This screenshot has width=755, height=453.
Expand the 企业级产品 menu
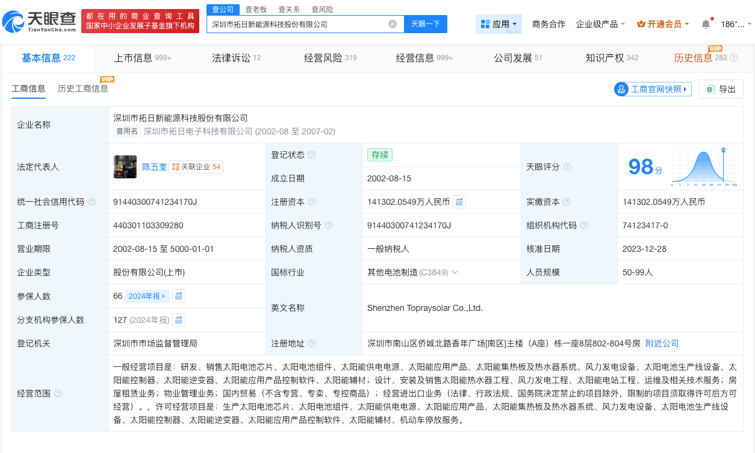coord(600,24)
